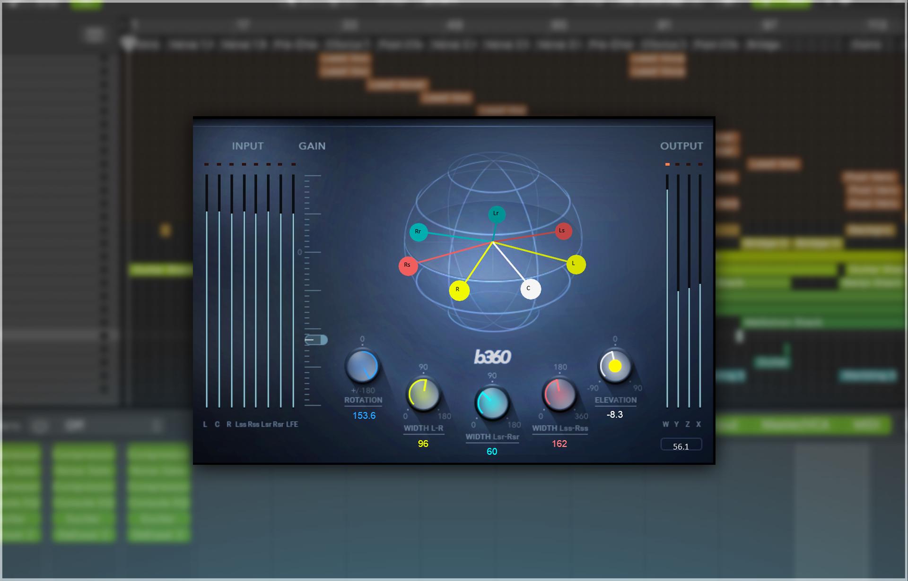
Task: Click the Width L-R knob
Action: (x=423, y=395)
